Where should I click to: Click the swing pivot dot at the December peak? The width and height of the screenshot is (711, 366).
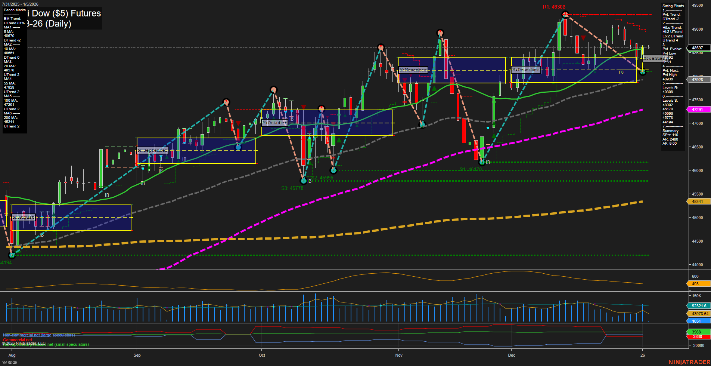[x=565, y=14]
